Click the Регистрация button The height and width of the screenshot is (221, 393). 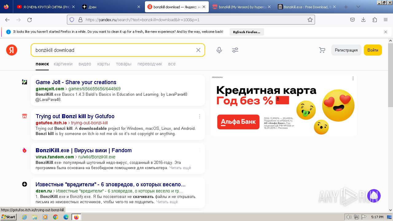pos(346,50)
